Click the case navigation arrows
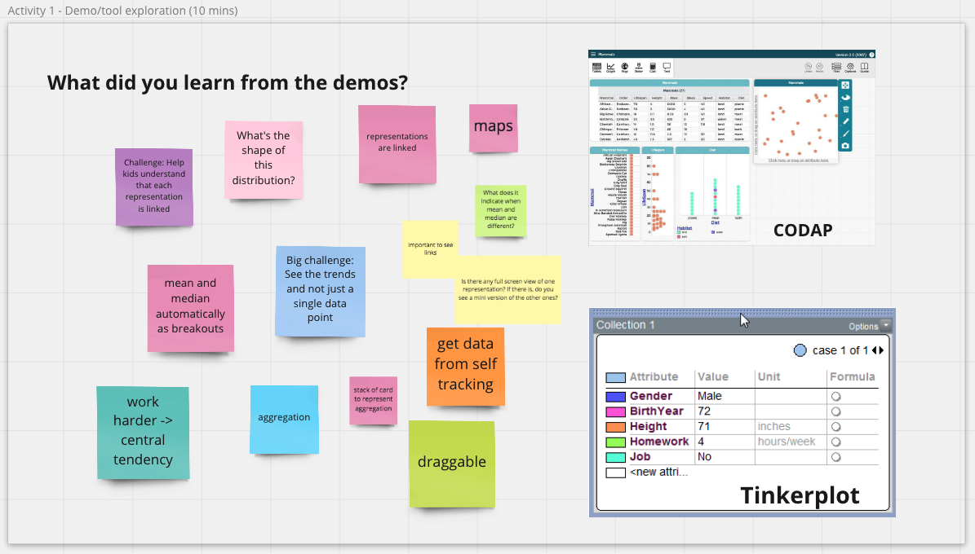The height and width of the screenshot is (554, 975). (x=877, y=350)
